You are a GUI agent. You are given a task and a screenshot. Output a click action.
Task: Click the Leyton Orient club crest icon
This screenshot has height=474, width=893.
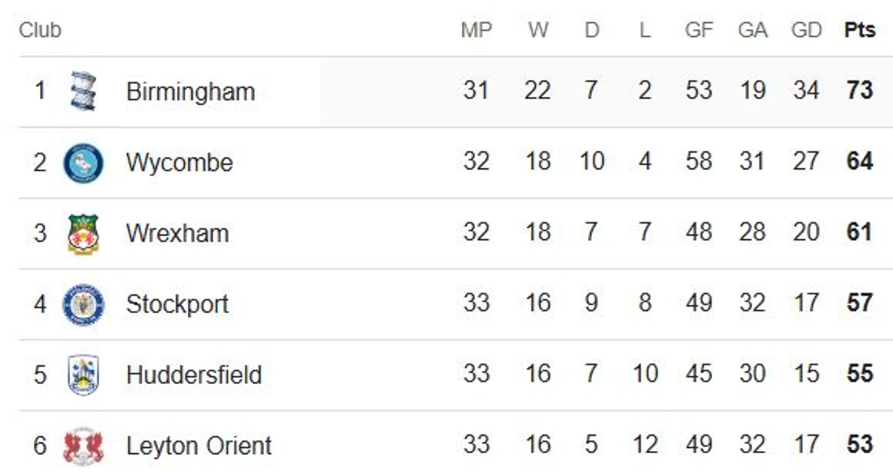coord(83,446)
